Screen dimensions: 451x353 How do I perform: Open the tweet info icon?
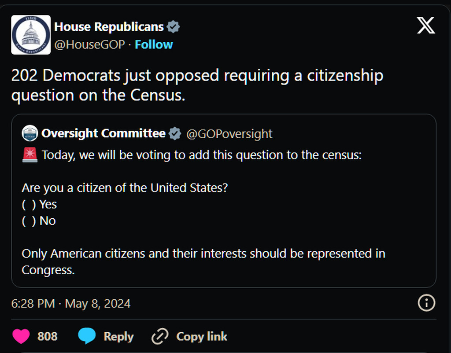426,303
